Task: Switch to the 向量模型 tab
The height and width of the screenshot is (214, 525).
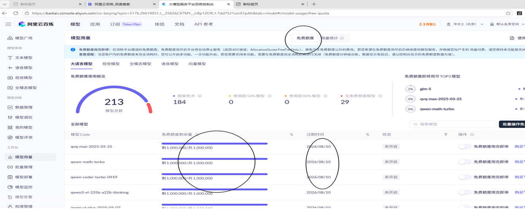Action: pyautogui.click(x=197, y=64)
